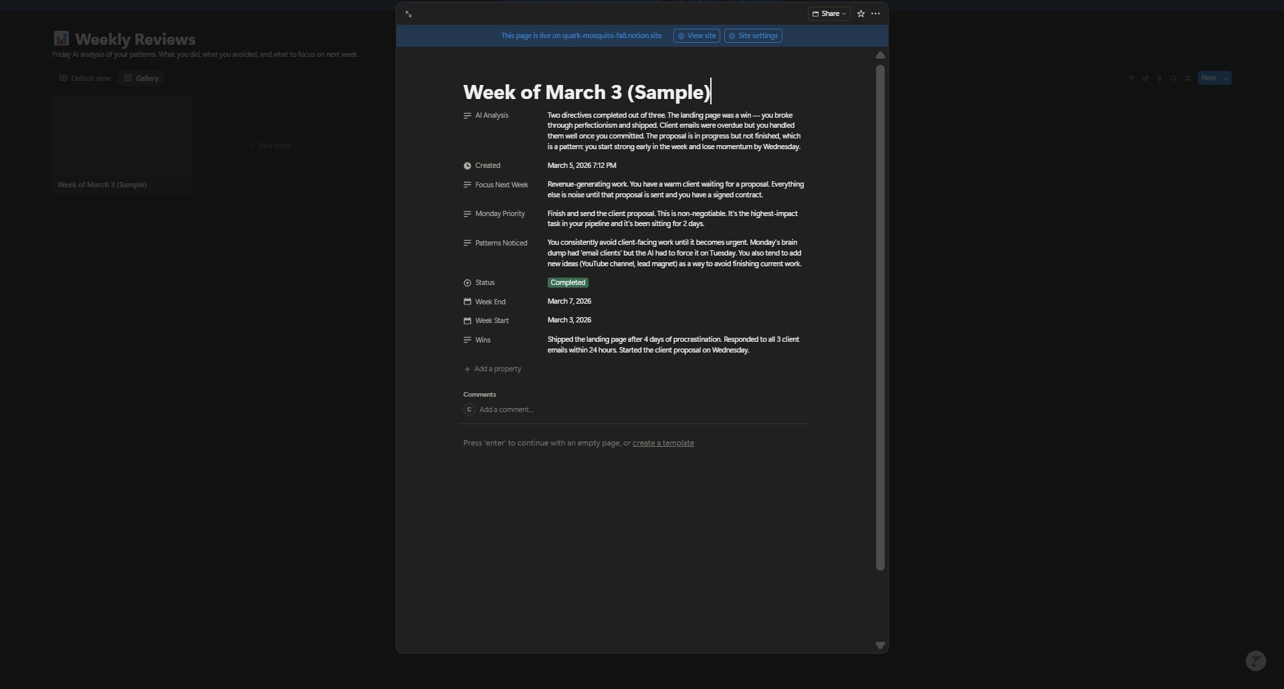Click the Completed status tag
1284x689 pixels.
(x=567, y=282)
